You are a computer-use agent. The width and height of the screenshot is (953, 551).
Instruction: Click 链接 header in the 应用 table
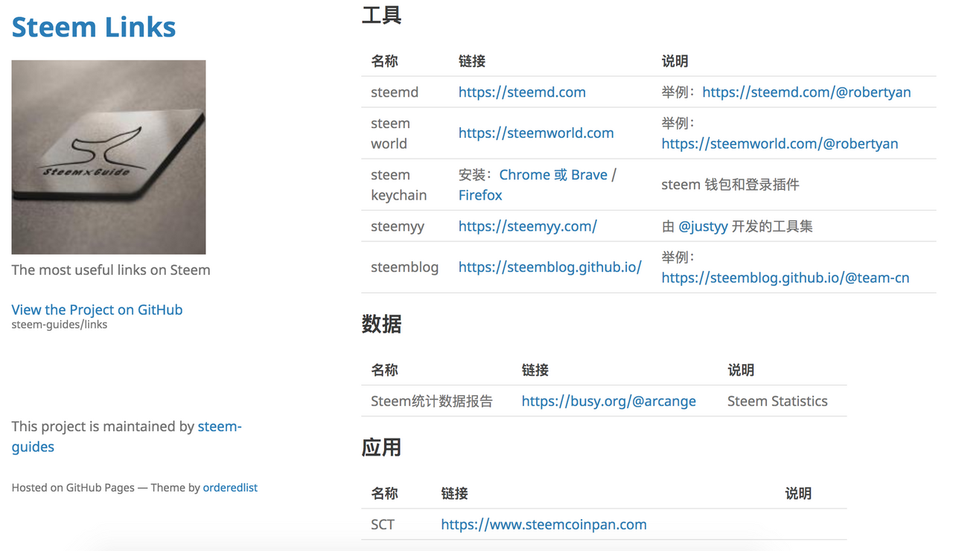click(454, 494)
